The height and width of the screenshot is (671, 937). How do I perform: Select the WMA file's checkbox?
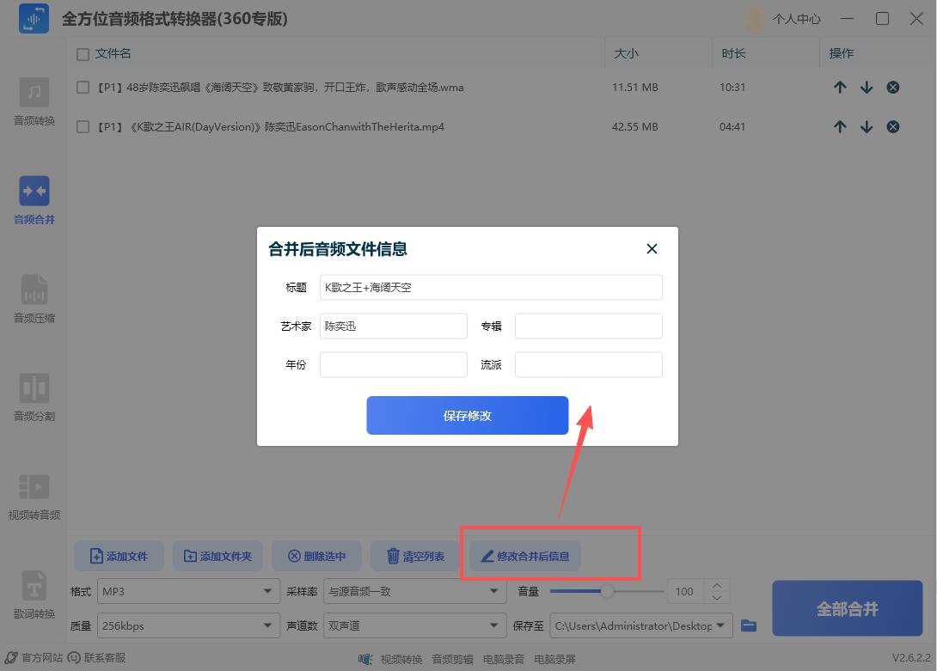point(82,87)
